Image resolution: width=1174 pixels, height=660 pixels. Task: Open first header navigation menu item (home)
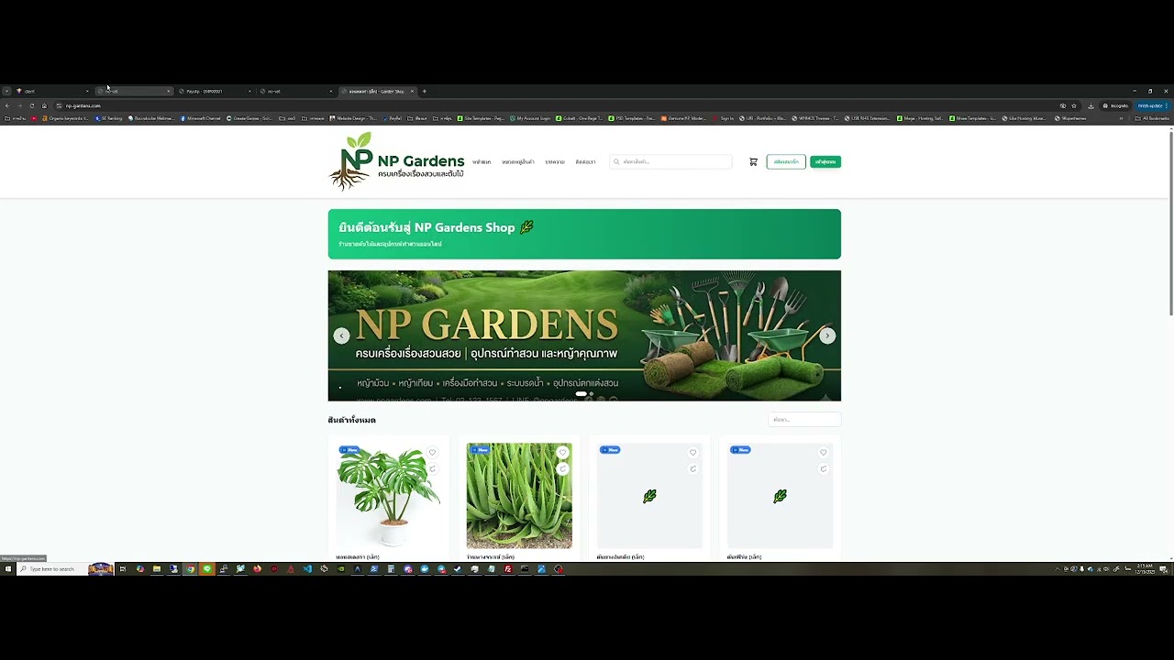pos(482,162)
